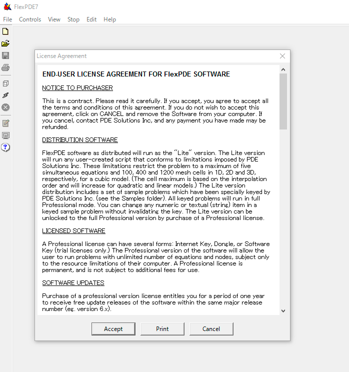This screenshot has width=349, height=372.
Task: Open the View menu
Action: pyautogui.click(x=54, y=19)
